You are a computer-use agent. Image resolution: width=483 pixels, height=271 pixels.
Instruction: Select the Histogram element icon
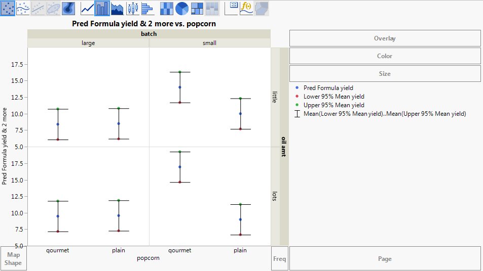pos(148,8)
